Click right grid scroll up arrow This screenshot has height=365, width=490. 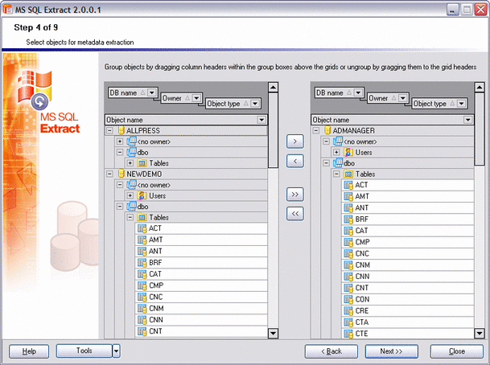click(480, 87)
